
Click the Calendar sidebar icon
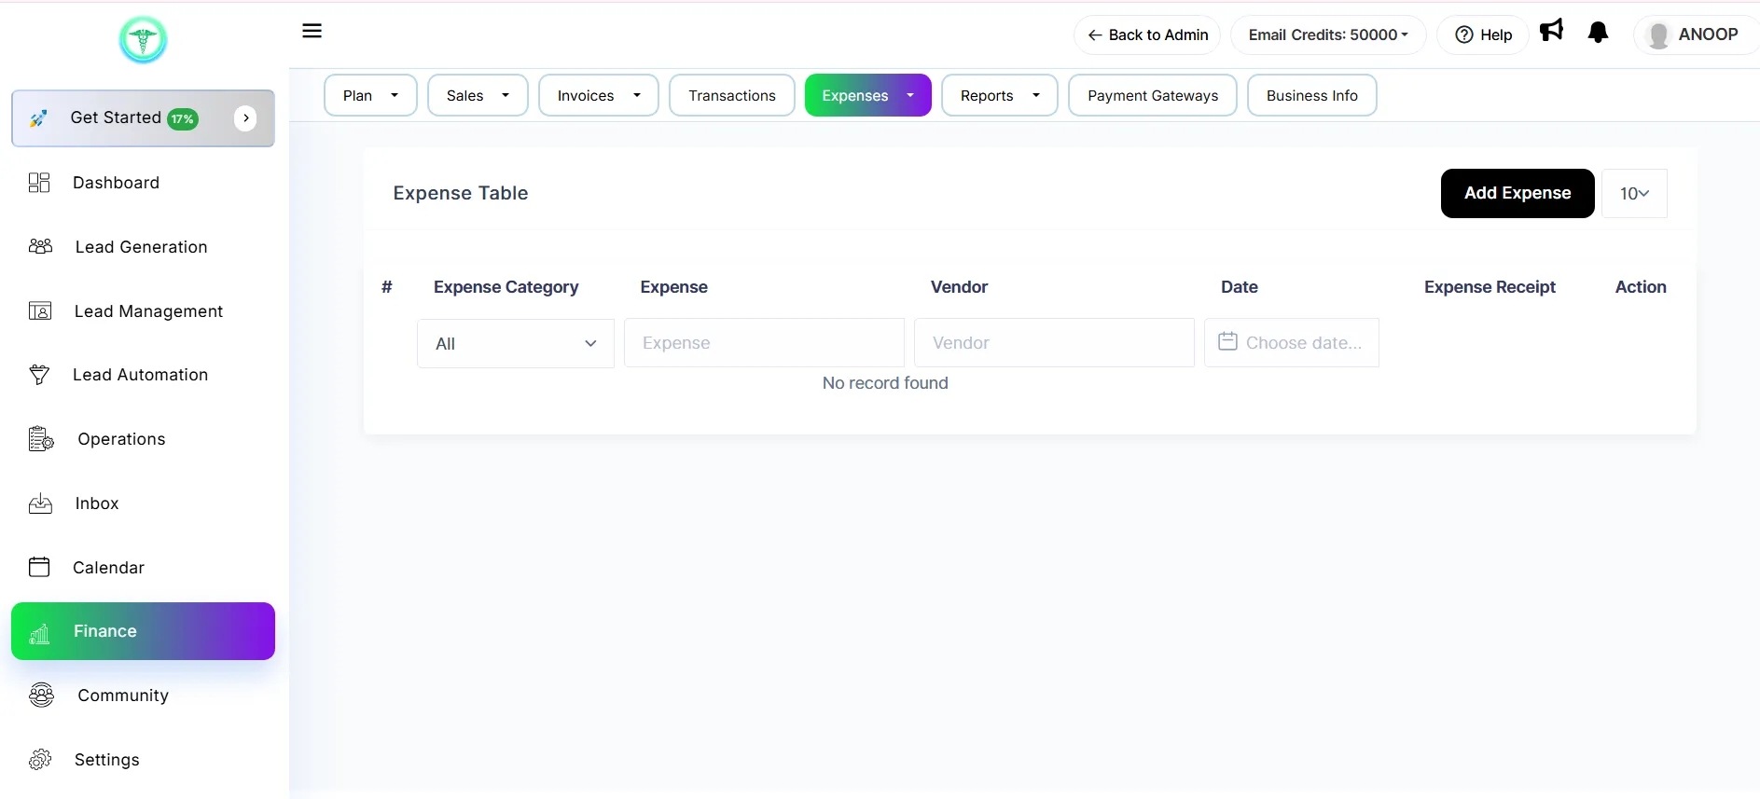(39, 567)
